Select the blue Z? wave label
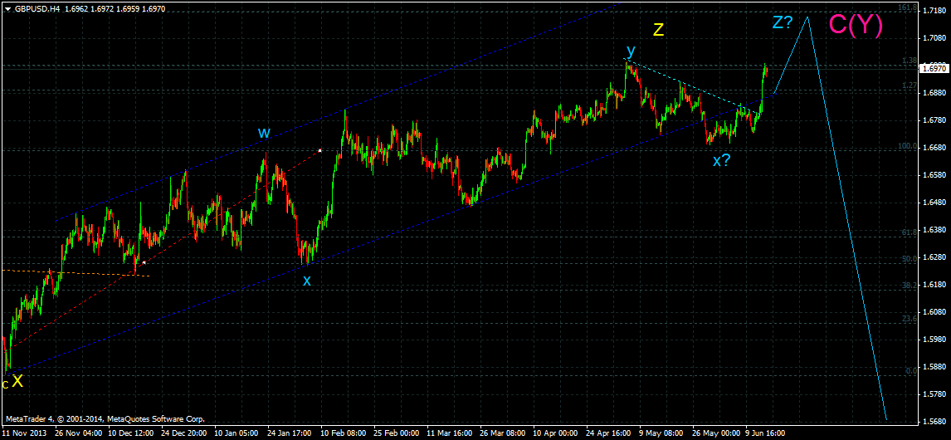 (783, 23)
